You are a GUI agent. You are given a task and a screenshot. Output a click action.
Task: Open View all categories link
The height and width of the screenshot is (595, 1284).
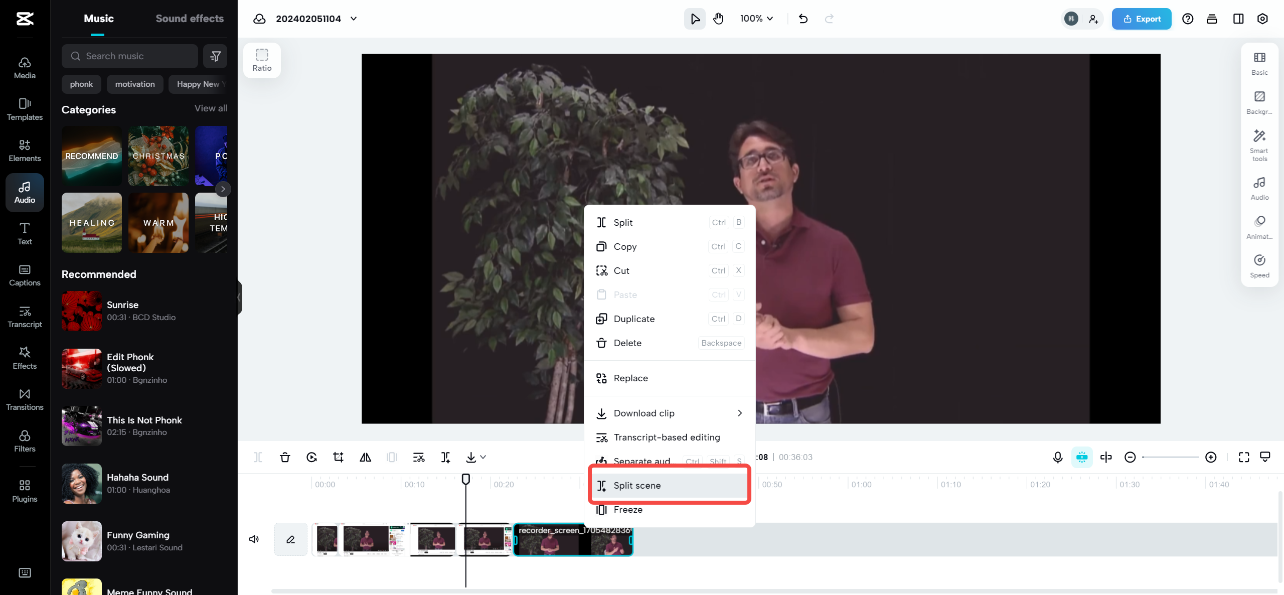point(211,108)
